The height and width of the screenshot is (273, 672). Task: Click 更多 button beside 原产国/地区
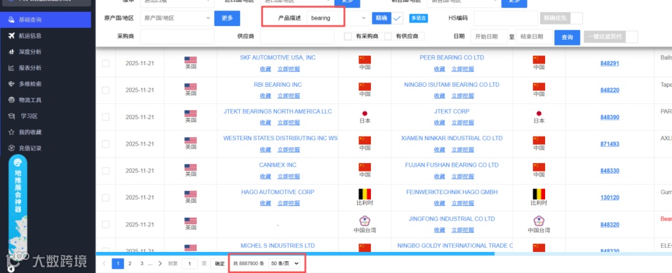click(x=227, y=19)
